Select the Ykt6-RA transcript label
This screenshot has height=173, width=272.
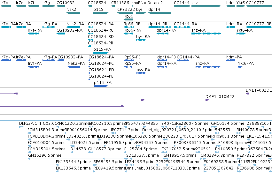coord(245,30)
